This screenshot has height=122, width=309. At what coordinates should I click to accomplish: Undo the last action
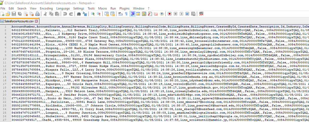point(65,14)
